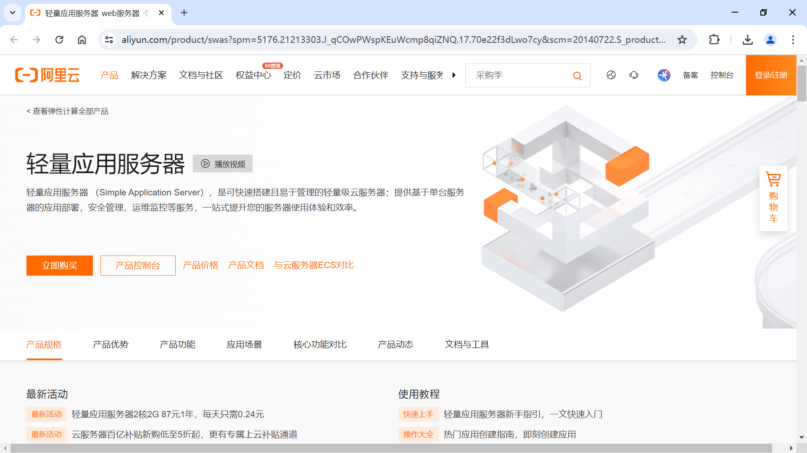Open the 产品 menu

[110, 75]
